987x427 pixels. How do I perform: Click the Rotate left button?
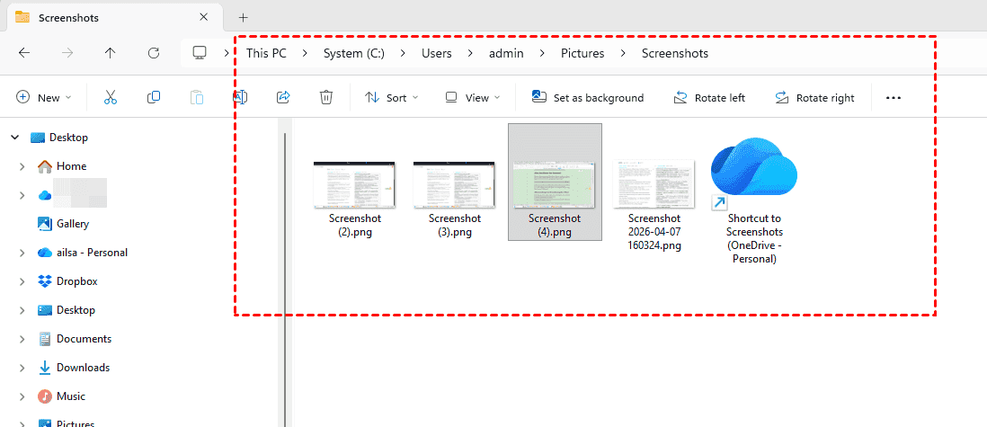coord(709,97)
